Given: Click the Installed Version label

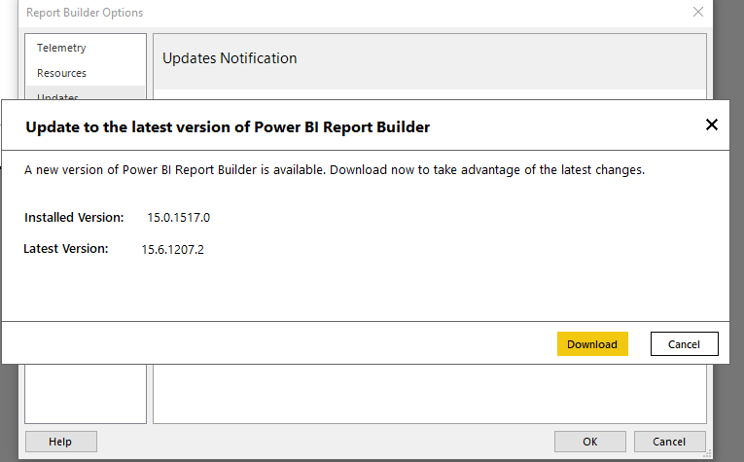Looking at the screenshot, I should (x=74, y=217).
